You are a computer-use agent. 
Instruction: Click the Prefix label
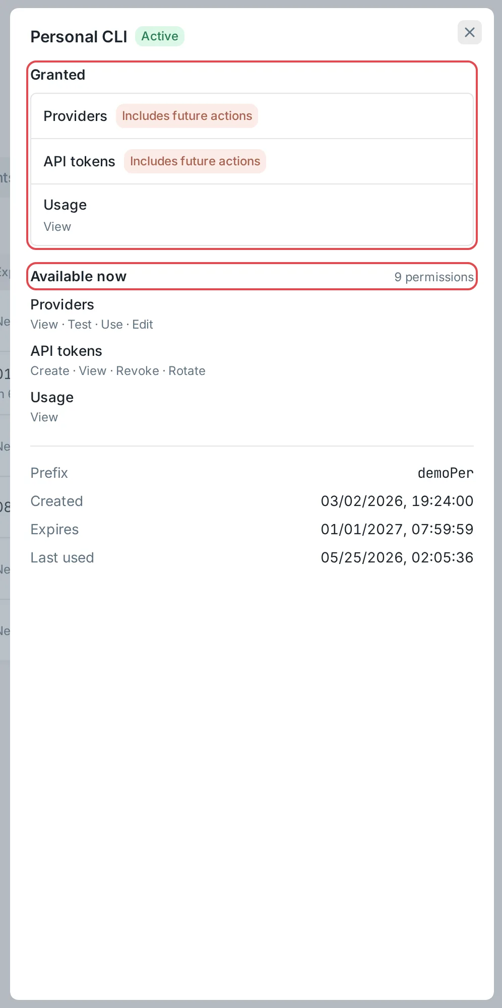(x=49, y=473)
